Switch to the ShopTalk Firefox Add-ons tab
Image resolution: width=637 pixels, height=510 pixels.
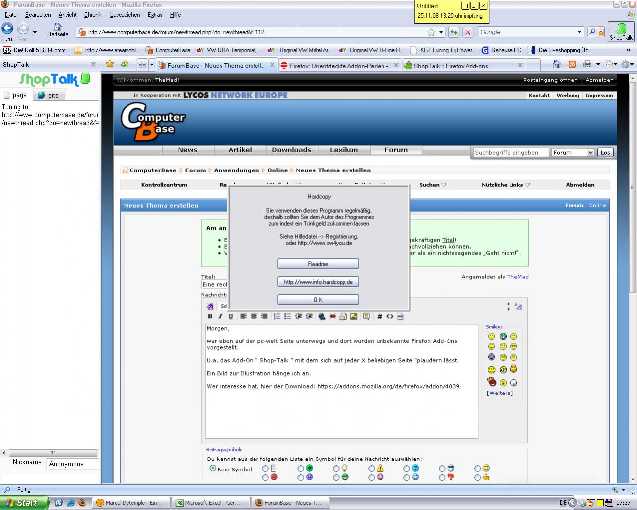pos(464,65)
